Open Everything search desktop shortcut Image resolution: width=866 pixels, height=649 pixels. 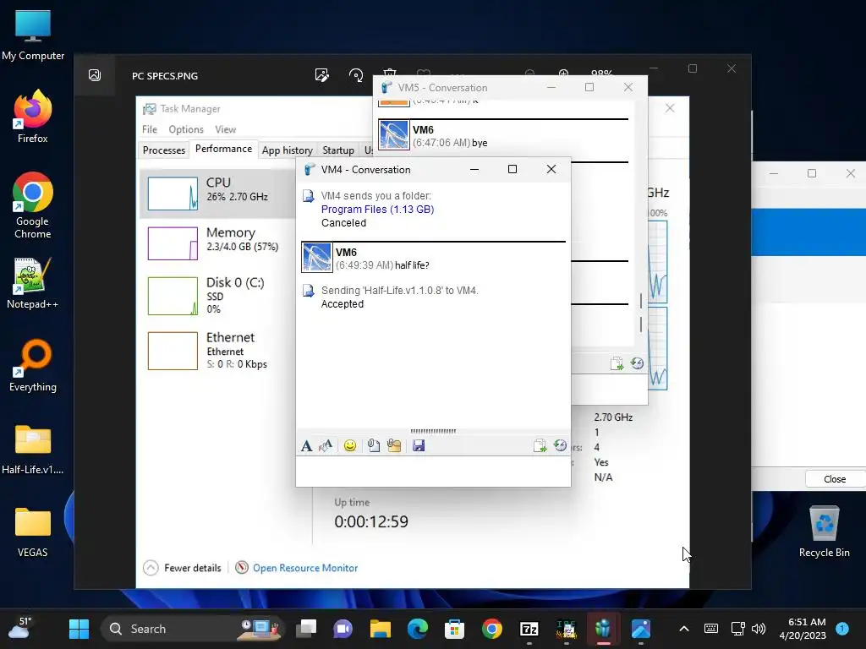pyautogui.click(x=33, y=365)
